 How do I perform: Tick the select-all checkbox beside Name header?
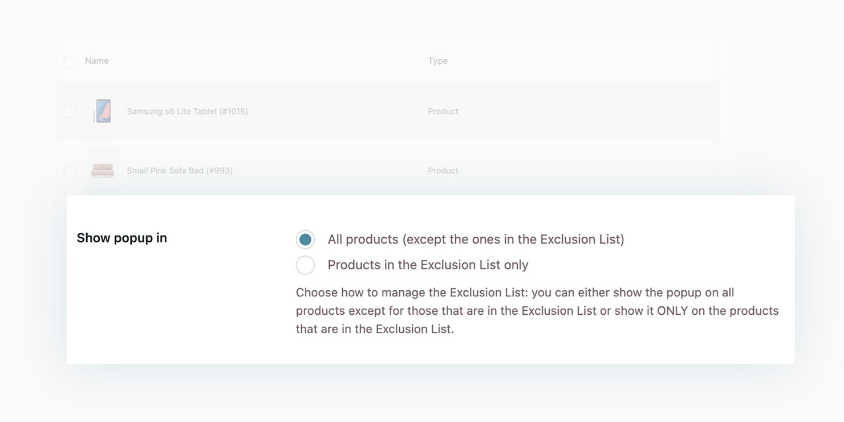(x=70, y=62)
